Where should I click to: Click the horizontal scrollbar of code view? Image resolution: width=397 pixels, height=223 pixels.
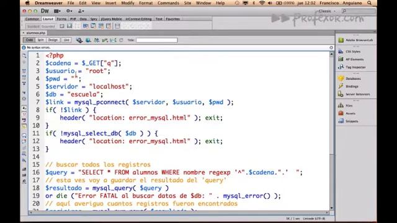[x=179, y=213]
